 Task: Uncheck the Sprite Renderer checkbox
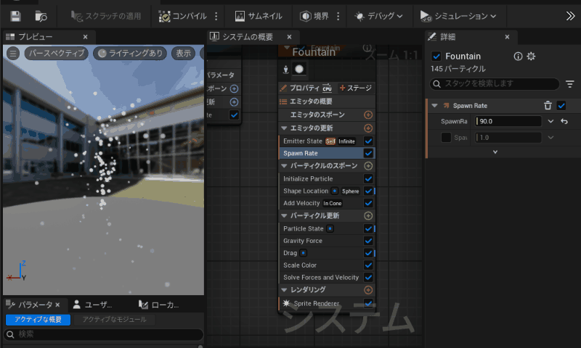pos(368,303)
